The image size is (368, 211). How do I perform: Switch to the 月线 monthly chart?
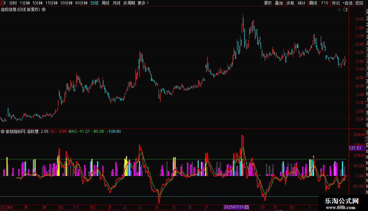(116, 3)
